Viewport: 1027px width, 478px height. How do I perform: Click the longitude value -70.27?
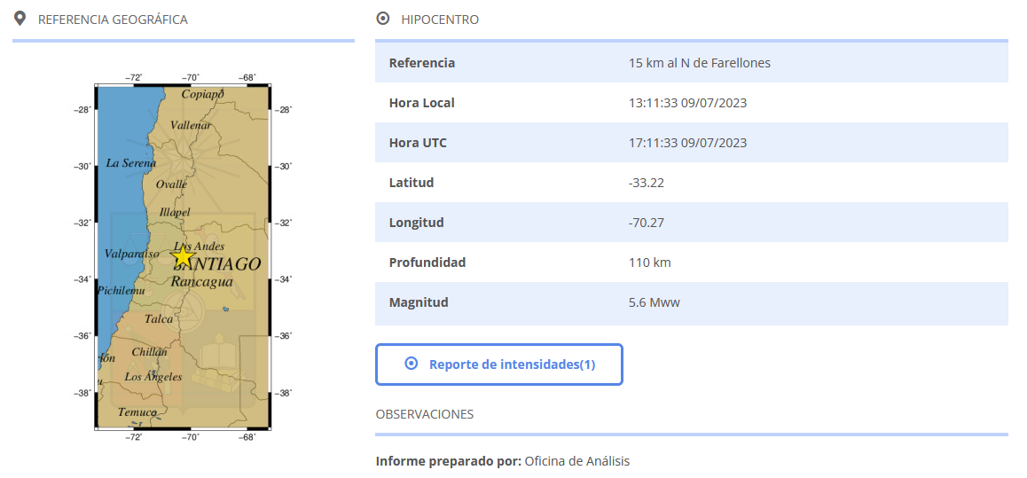pyautogui.click(x=646, y=223)
